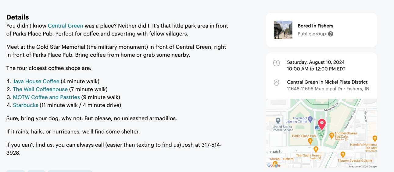Click Parks Place Pub marker on map
Screen dimensions: 394x172
tap(310, 141)
